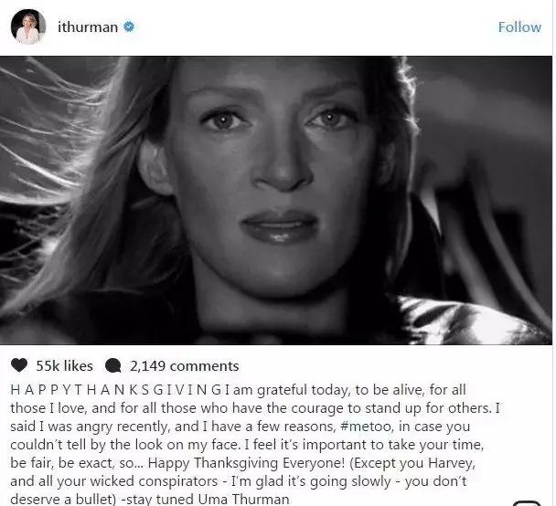Click the 'stay tuned Uma Thurman' caption ending

coord(208,500)
